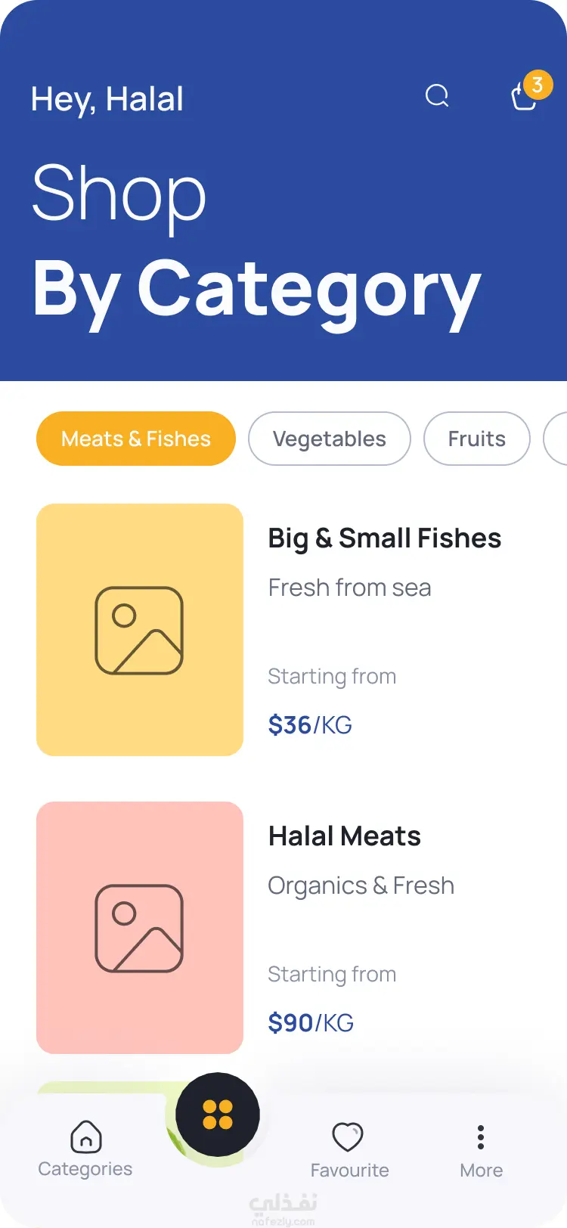Viewport: 567px width, 1228px height.
Task: Click the Fishes image placeholder icon
Action: pos(139,631)
